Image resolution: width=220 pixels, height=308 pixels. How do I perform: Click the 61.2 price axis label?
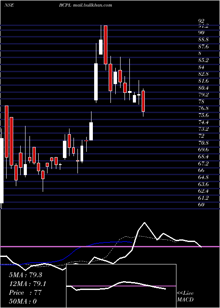click(203, 198)
